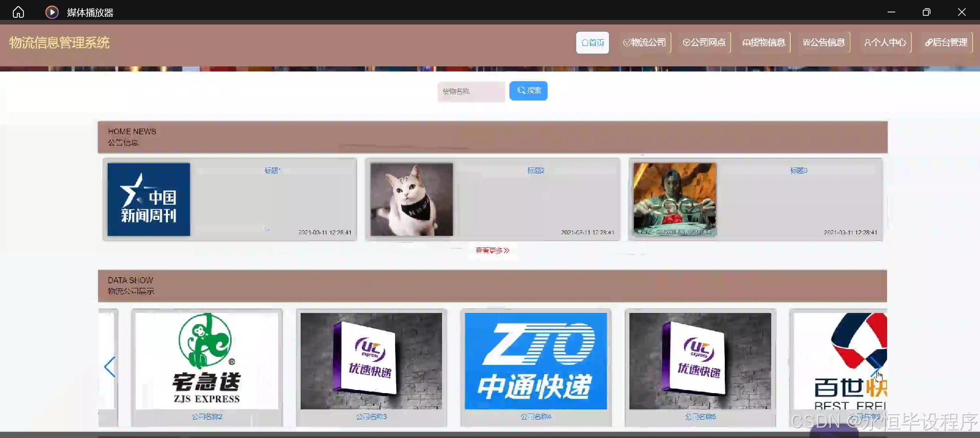Viewport: 980px width, 438px height.
Task: Restore the media player window size
Action: coord(926,12)
